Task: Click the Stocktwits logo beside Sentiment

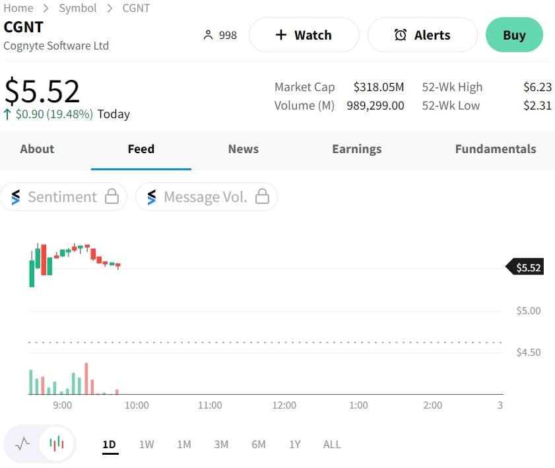Action: (16, 197)
